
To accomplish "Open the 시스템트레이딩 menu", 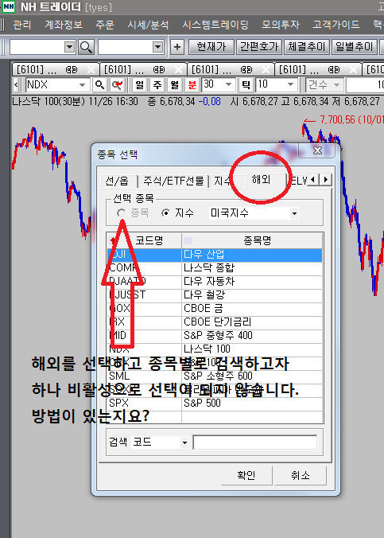I will [x=215, y=25].
